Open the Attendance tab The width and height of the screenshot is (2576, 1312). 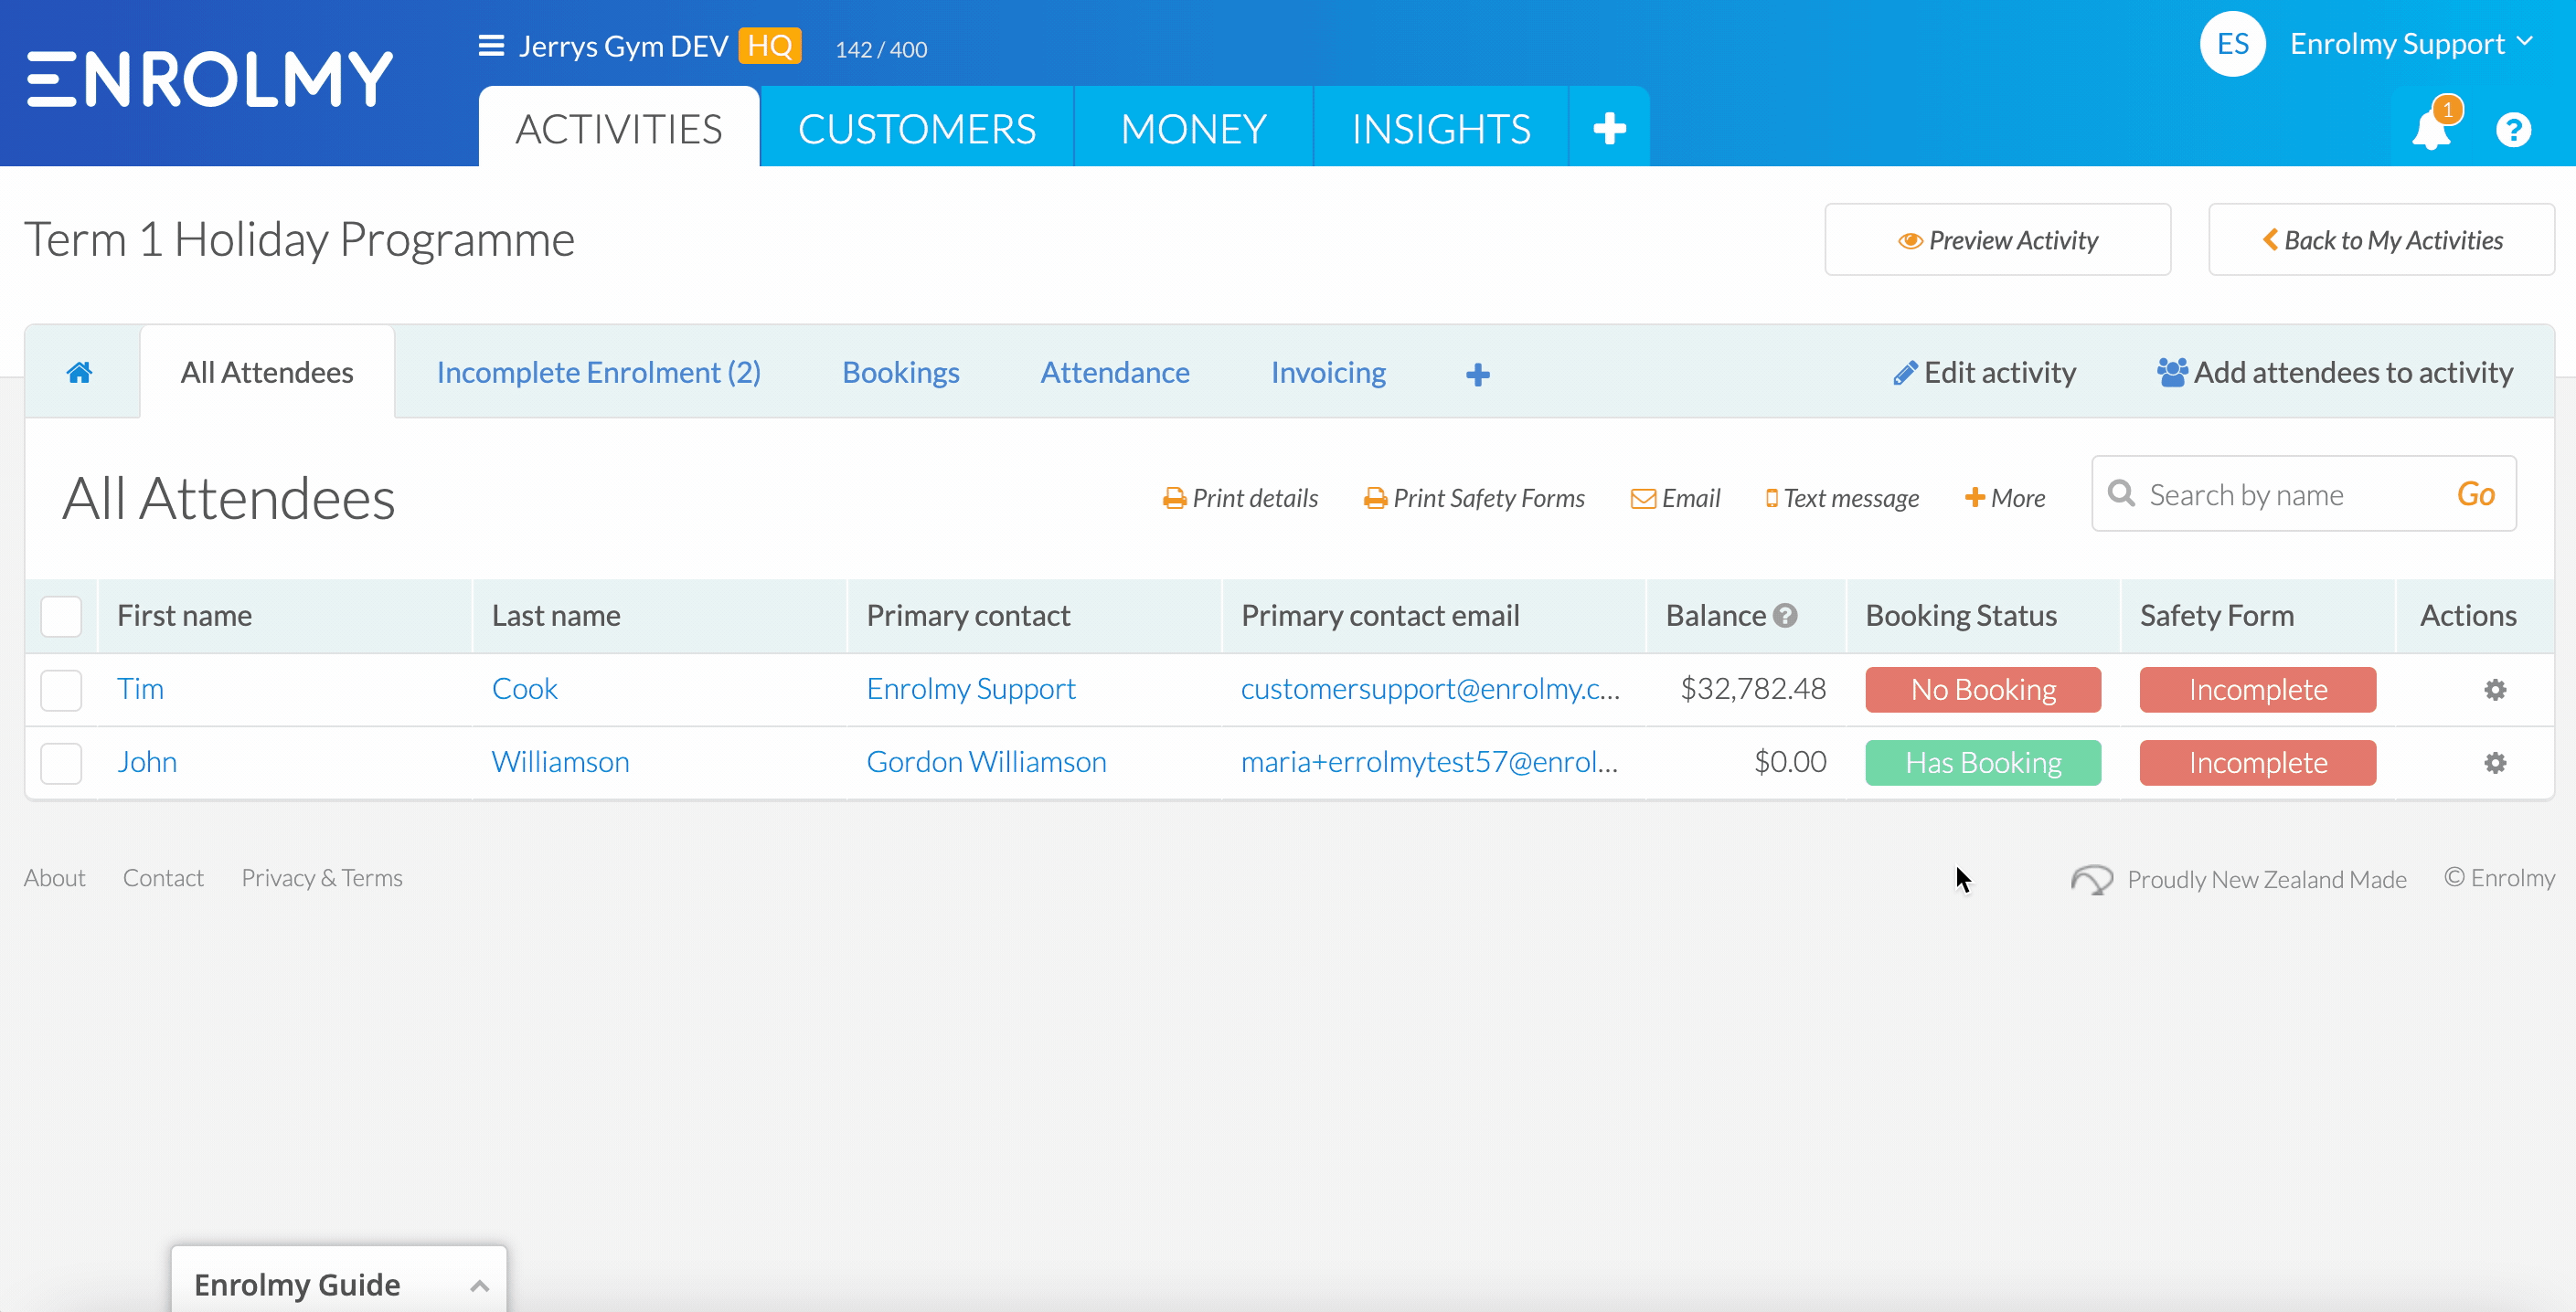1115,373
